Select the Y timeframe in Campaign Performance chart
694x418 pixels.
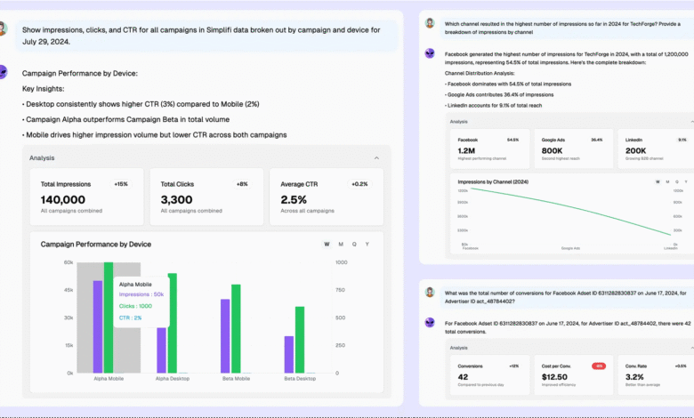(x=367, y=245)
